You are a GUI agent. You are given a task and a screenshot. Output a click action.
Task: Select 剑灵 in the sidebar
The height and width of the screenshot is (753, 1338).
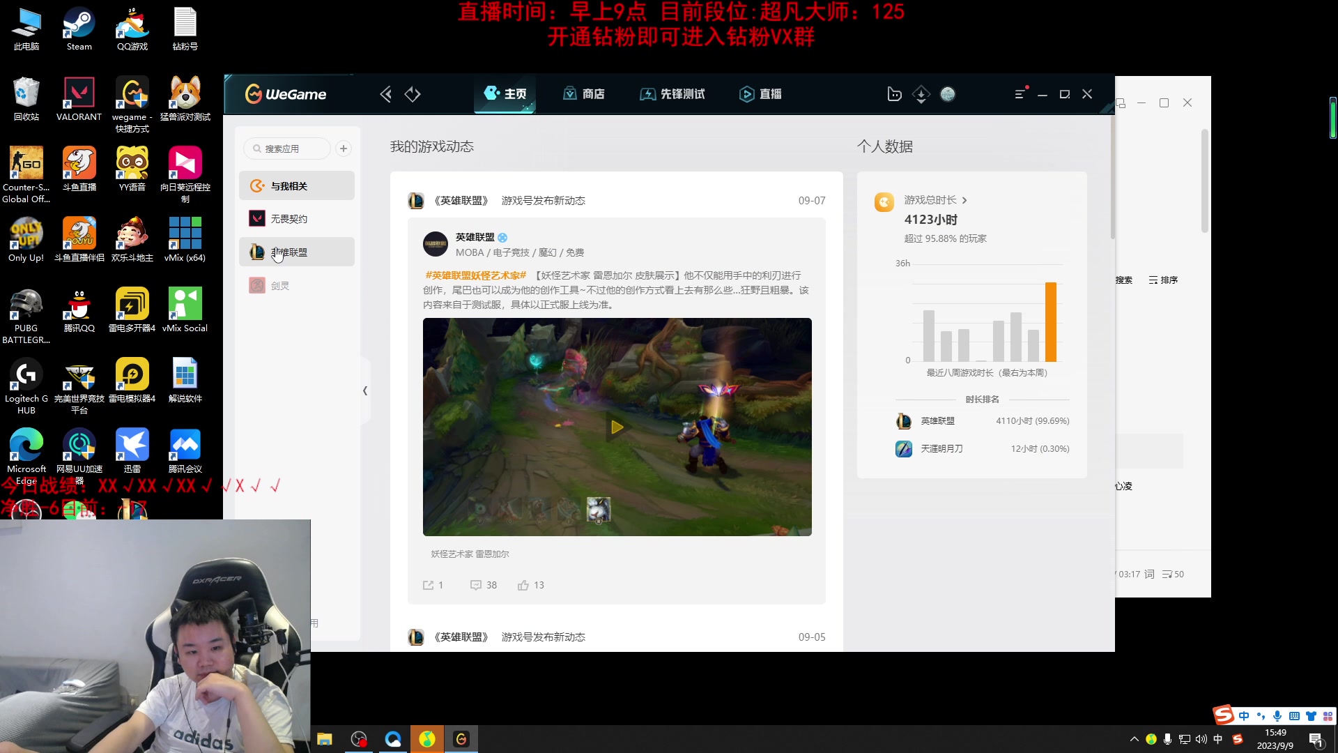[x=297, y=286]
